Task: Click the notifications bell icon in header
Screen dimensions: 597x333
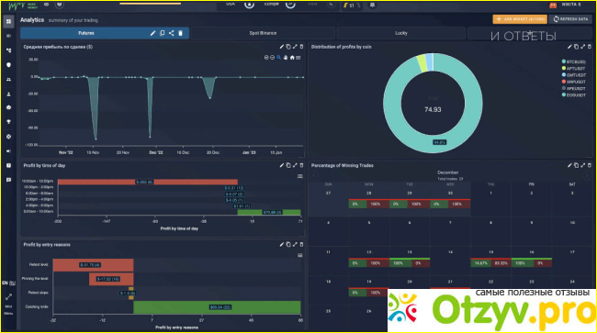Action: (372, 5)
